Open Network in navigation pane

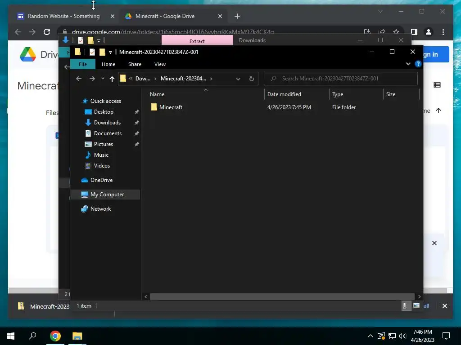click(100, 208)
